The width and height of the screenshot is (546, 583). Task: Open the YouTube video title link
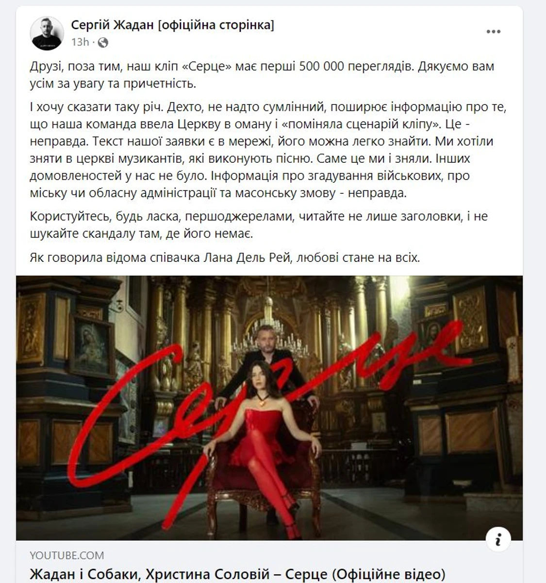(x=237, y=574)
